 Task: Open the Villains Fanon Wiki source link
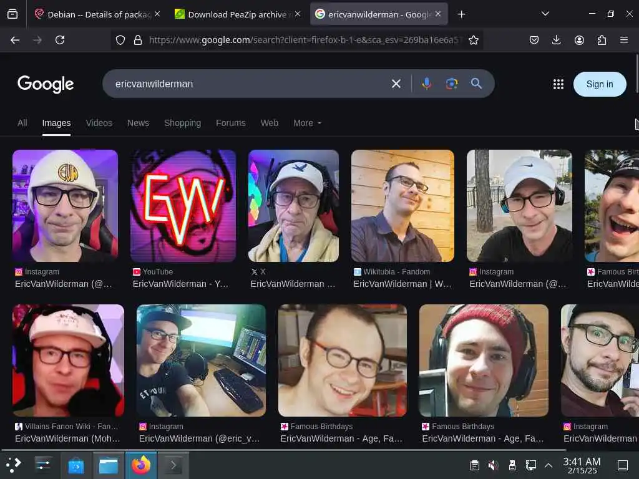(x=71, y=427)
